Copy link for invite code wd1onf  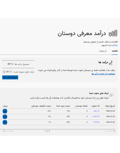point(5,111)
